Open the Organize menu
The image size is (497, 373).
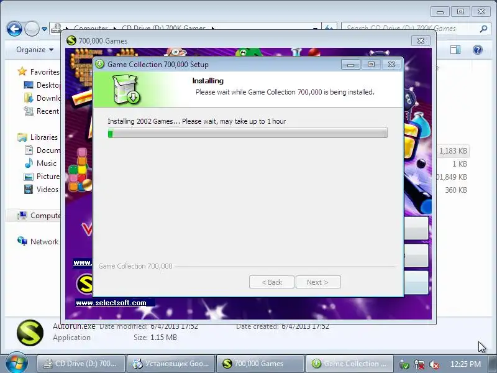[35, 50]
